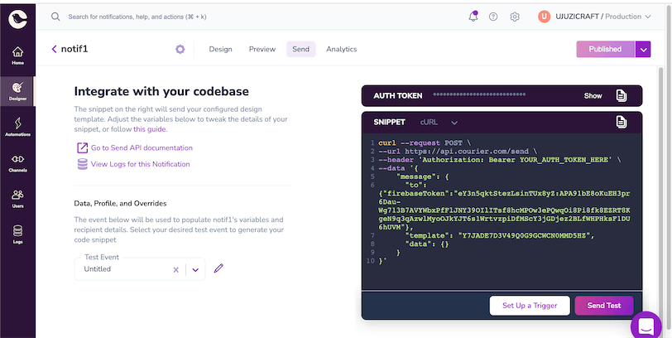The image size is (672, 338).
Task: Open the Users section
Action: pos(17,198)
